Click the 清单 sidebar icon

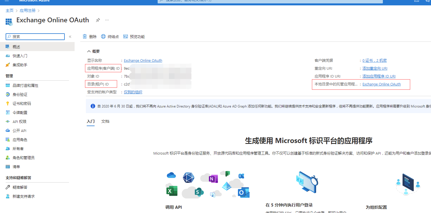8,167
